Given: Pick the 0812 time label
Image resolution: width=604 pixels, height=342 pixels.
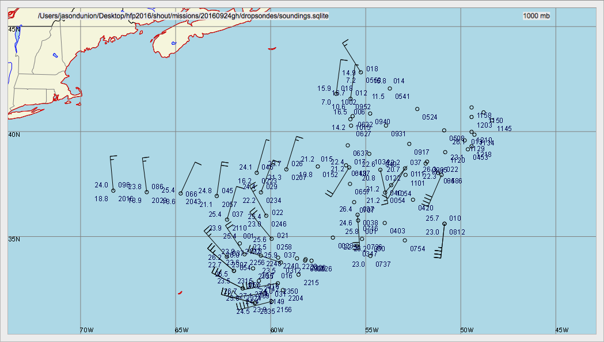Looking at the screenshot, I should (x=457, y=232).
